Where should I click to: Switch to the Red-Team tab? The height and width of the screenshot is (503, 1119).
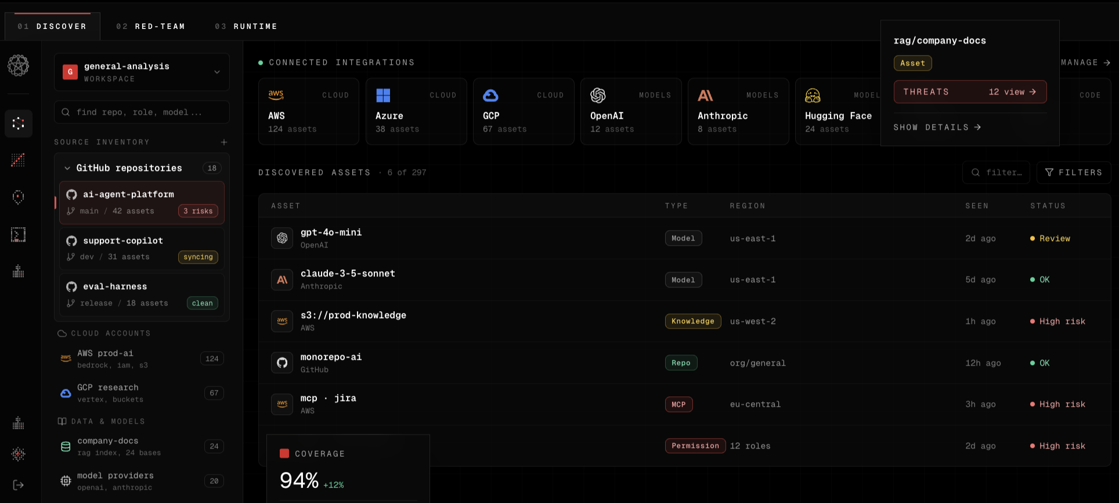[151, 27]
